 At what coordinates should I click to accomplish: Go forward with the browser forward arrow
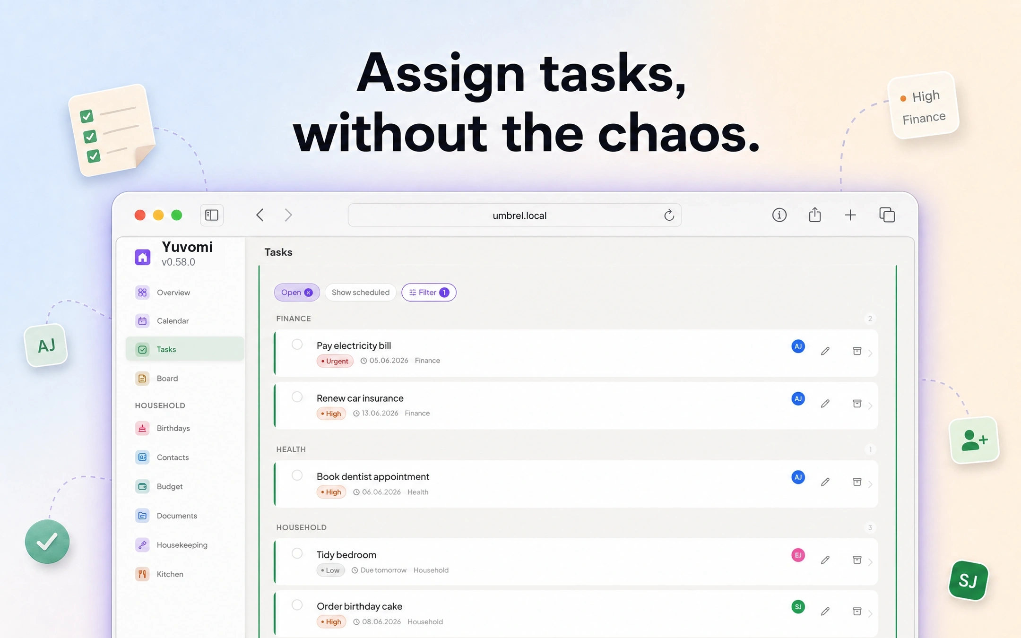coord(288,215)
